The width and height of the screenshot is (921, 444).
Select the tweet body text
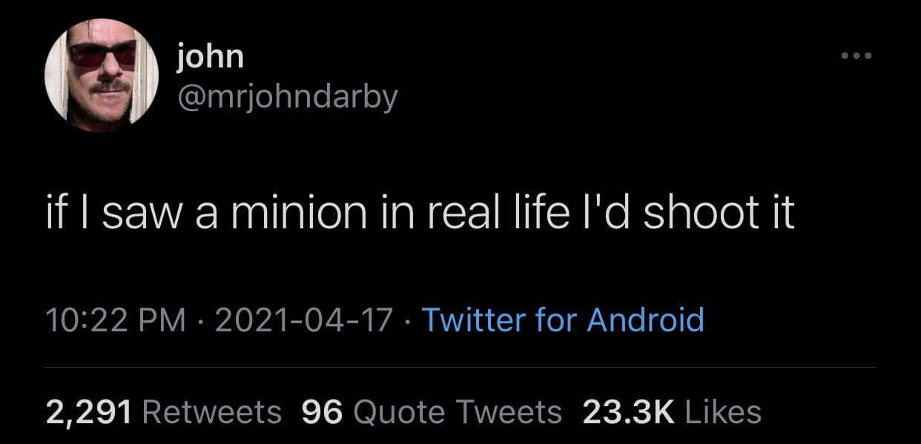point(419,213)
